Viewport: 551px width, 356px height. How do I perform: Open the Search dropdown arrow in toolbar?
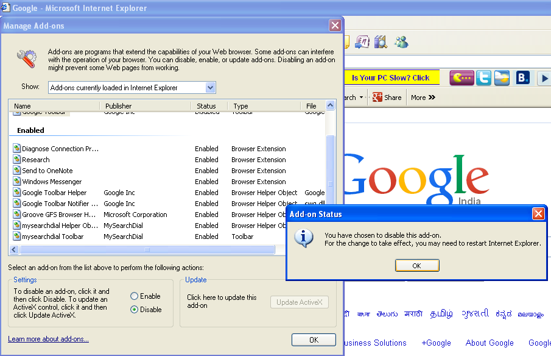(x=361, y=98)
